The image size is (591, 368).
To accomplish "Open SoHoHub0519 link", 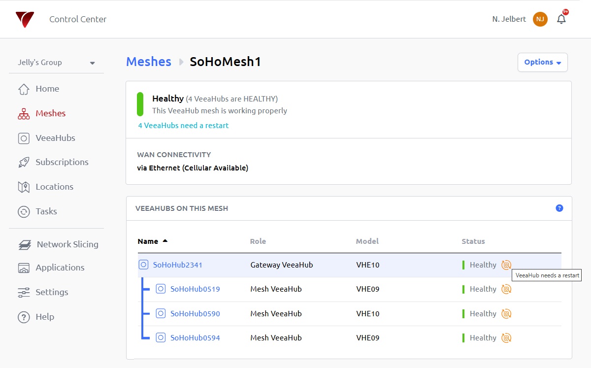I will [195, 289].
